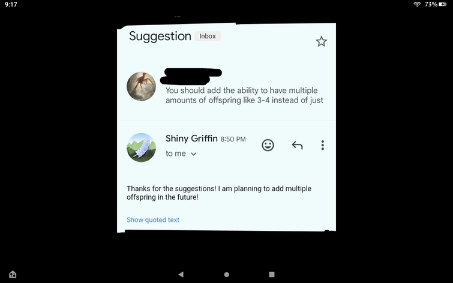Tap the battery indicator icon
The image size is (453, 283).
pos(443,4)
